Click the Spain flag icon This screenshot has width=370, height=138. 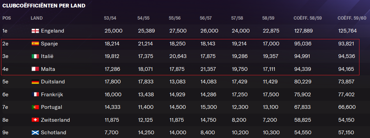coord(35,44)
